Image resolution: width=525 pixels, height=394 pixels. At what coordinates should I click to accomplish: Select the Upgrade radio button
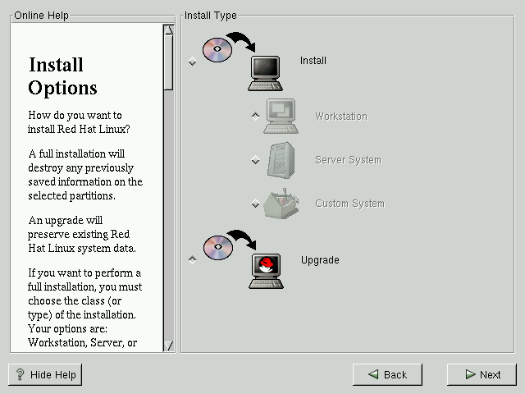pyautogui.click(x=192, y=260)
